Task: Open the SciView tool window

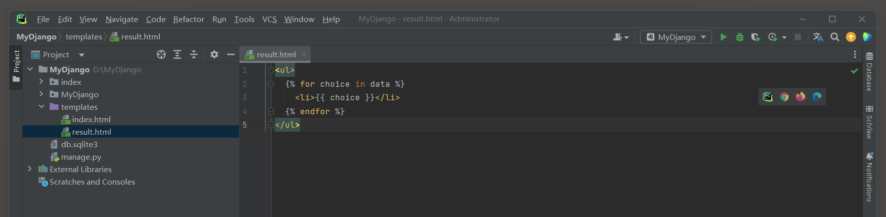Action: click(869, 122)
